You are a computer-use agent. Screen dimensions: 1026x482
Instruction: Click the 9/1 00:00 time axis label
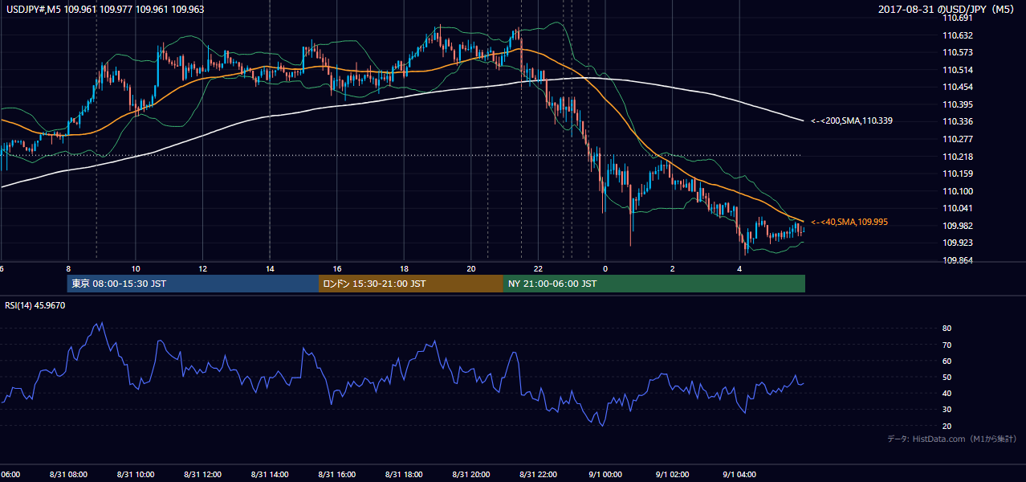[605, 475]
